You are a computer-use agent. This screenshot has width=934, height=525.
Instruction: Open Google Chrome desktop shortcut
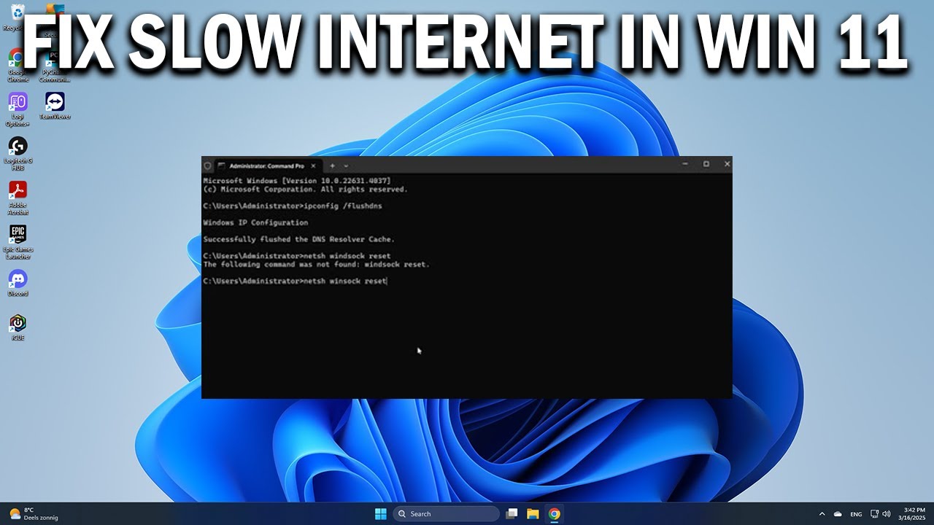click(18, 64)
